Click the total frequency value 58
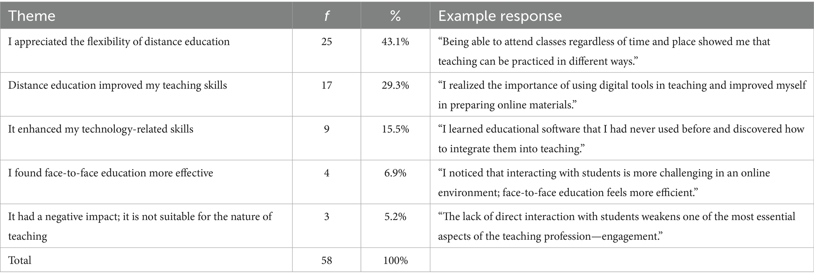 pyautogui.click(x=327, y=260)
